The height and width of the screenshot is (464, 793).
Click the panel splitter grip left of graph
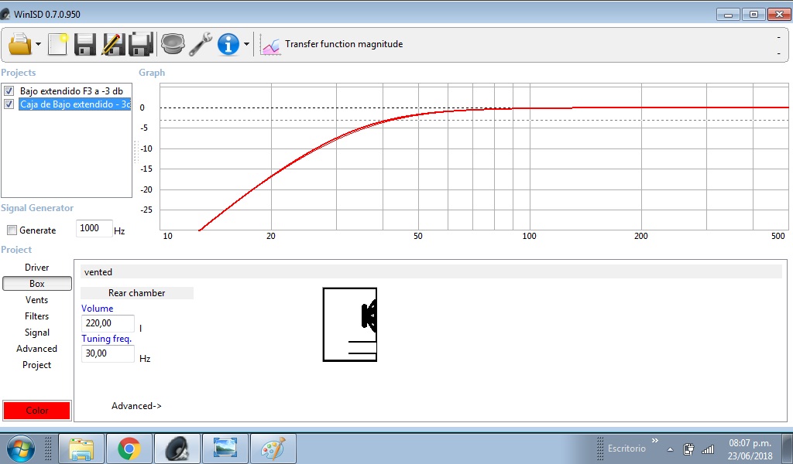click(136, 152)
